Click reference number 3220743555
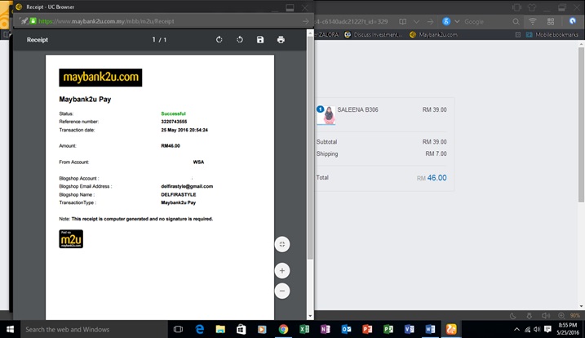 (x=174, y=122)
